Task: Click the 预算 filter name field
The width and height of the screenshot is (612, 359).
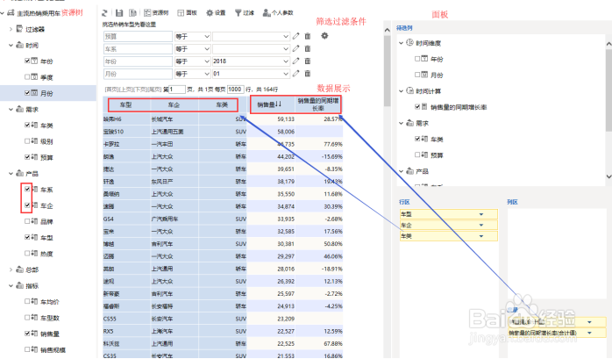Action: pyautogui.click(x=139, y=36)
